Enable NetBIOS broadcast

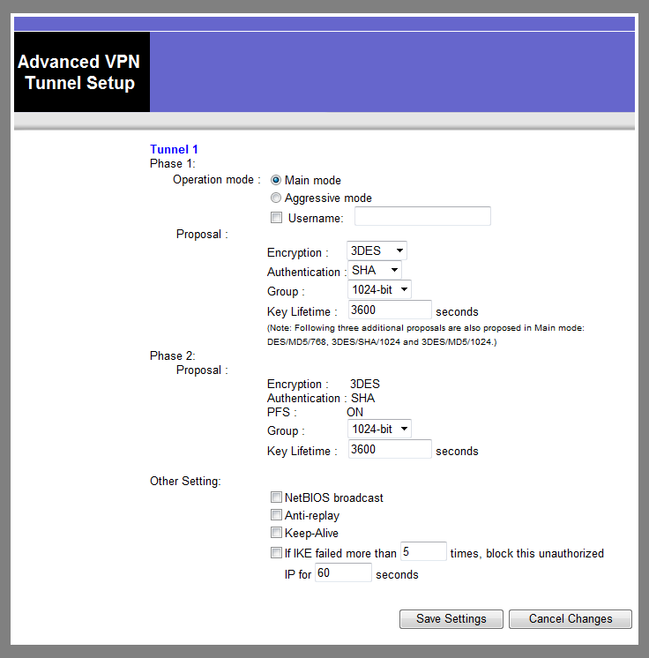277,497
